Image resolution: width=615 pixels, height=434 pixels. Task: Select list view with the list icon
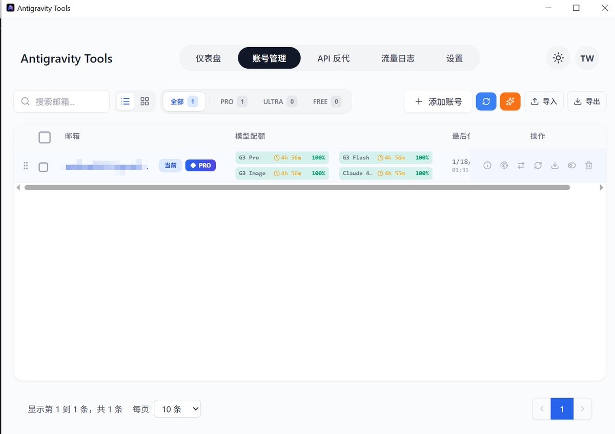coord(125,101)
